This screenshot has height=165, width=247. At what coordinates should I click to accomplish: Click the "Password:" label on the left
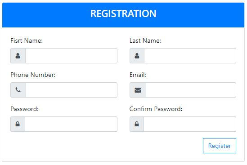pyautogui.click(x=24, y=109)
